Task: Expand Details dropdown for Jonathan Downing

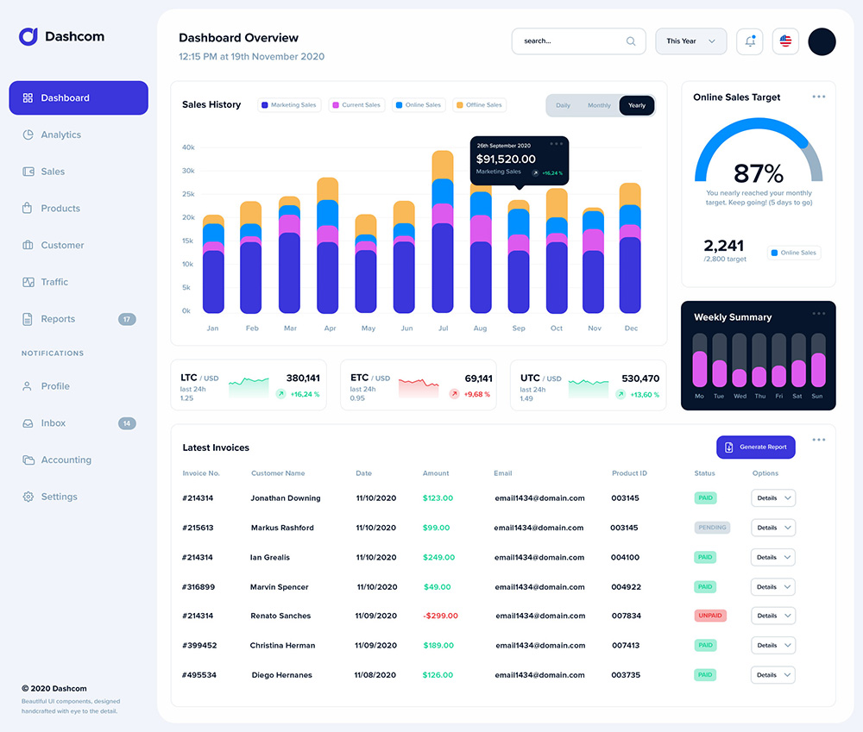Action: pos(772,498)
